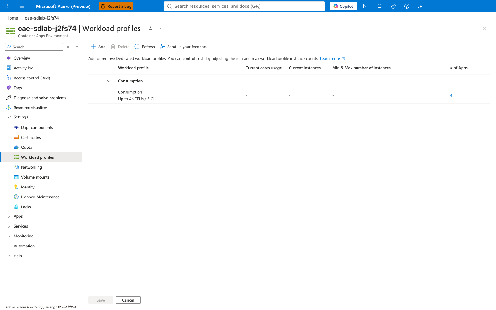The width and height of the screenshot is (496, 310).
Task: Collapse the sidebar with the double chevron
Action: (77, 47)
